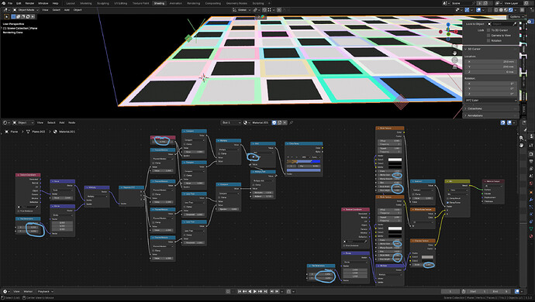This screenshot has width=535, height=302.
Task: Open node editor Select menu
Action: click(x=51, y=122)
